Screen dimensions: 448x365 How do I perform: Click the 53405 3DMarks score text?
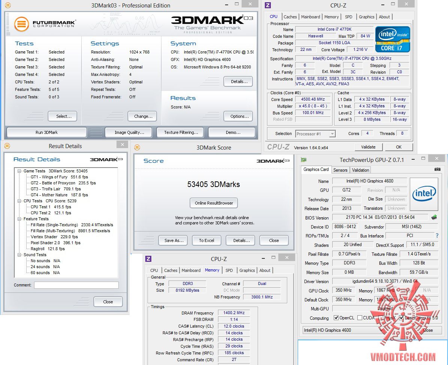214,184
